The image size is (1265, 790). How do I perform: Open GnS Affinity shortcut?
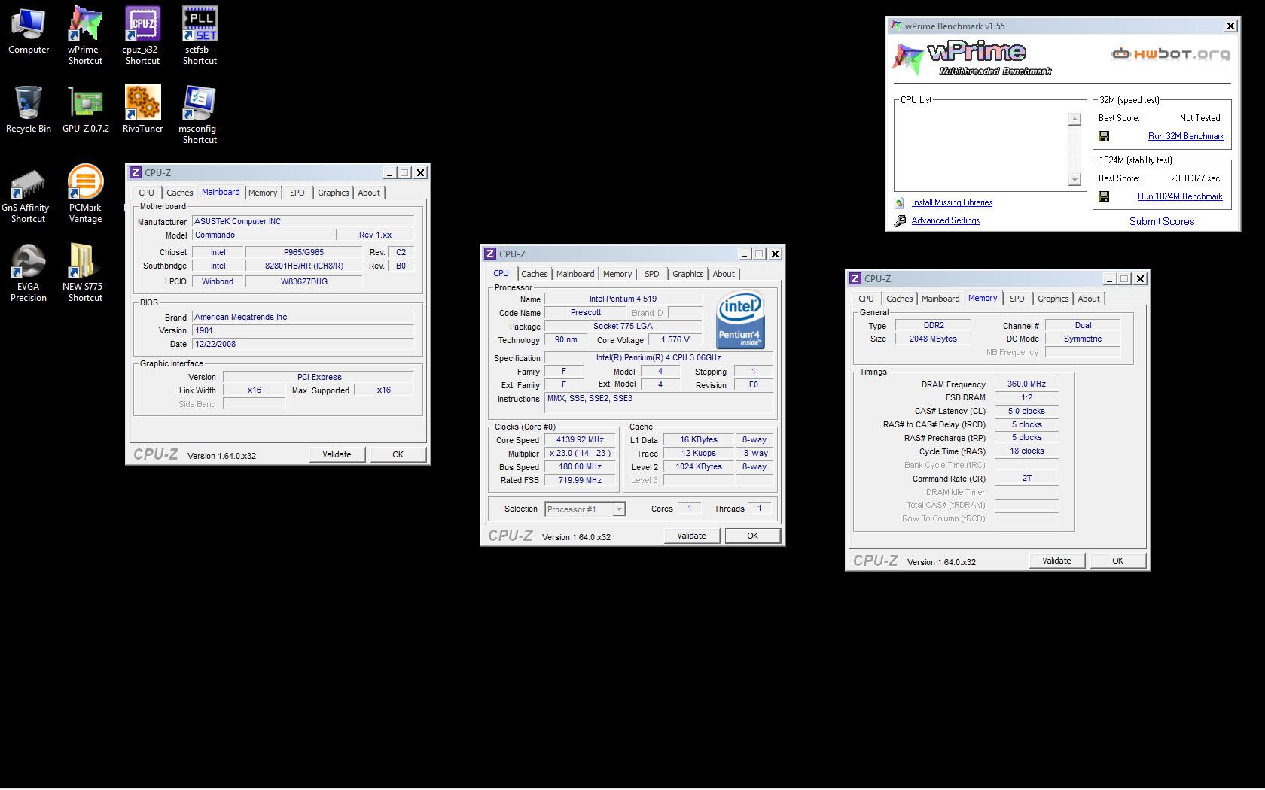[x=29, y=194]
